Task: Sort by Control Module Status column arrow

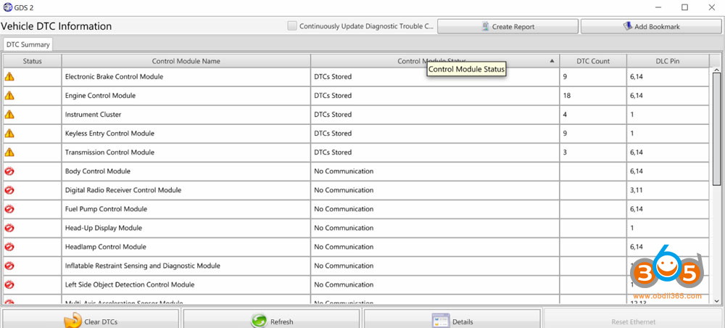Action: 552,61
